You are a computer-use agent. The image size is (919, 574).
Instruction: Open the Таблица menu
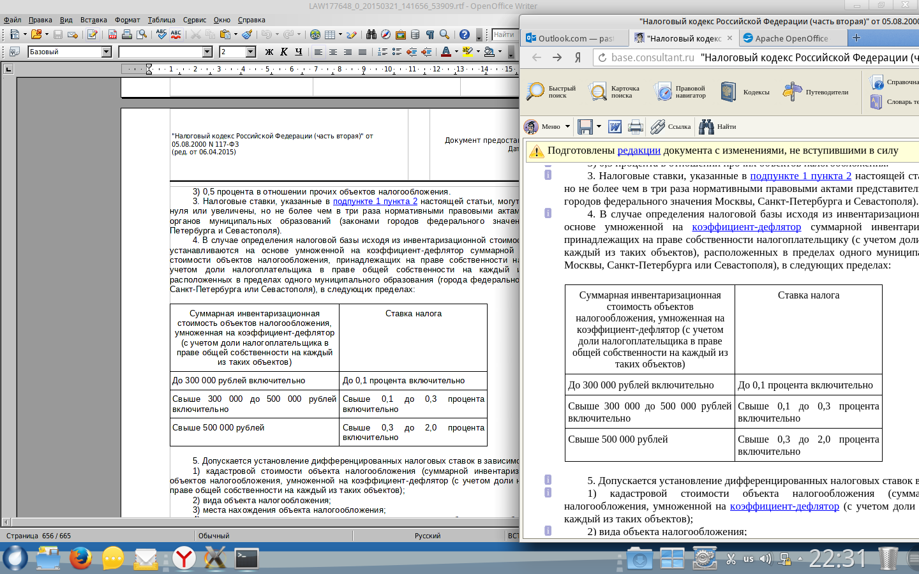tap(161, 20)
